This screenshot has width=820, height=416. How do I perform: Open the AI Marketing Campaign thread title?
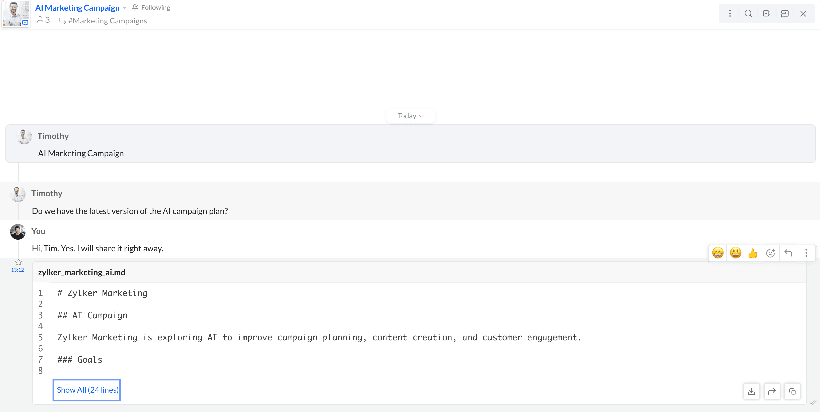click(x=77, y=8)
